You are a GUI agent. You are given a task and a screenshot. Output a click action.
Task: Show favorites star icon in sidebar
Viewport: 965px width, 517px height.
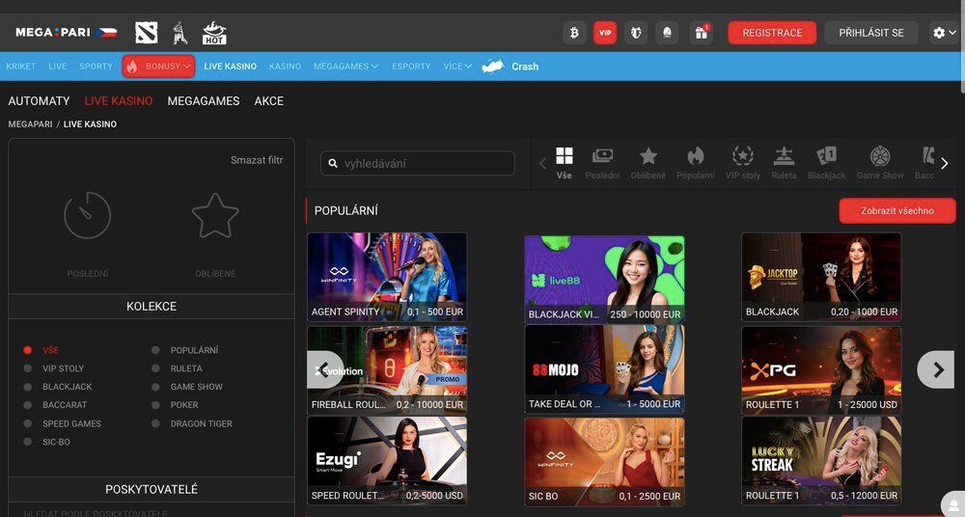pyautogui.click(x=215, y=215)
